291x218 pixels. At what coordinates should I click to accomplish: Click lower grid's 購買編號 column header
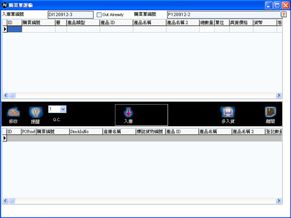[53, 132]
